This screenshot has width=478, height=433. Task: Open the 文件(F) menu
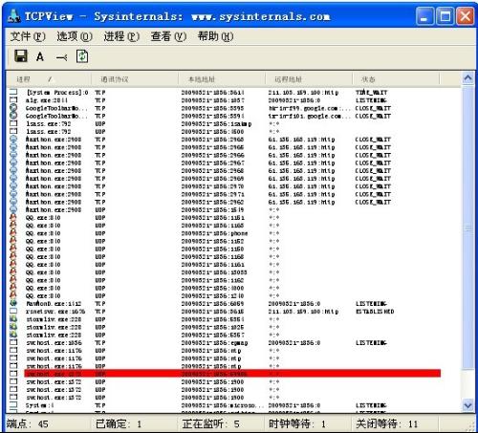pyautogui.click(x=28, y=36)
